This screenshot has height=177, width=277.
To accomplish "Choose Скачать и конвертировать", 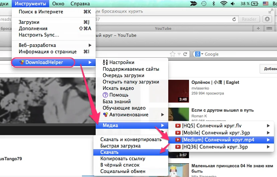I will (x=131, y=139).
